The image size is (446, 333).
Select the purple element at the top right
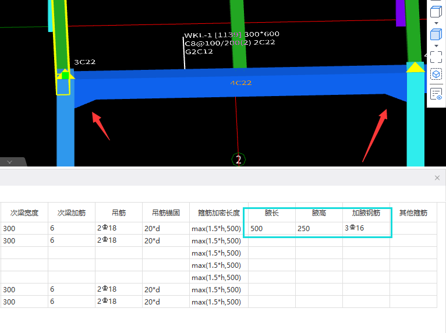click(x=400, y=13)
